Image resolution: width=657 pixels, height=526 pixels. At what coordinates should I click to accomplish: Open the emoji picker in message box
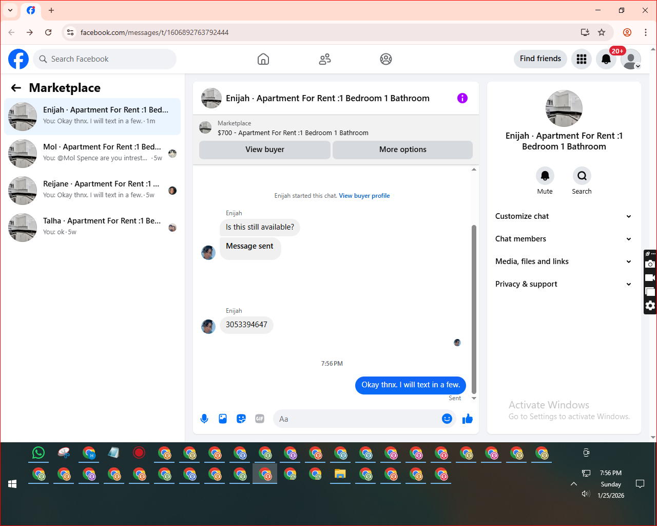coord(447,419)
